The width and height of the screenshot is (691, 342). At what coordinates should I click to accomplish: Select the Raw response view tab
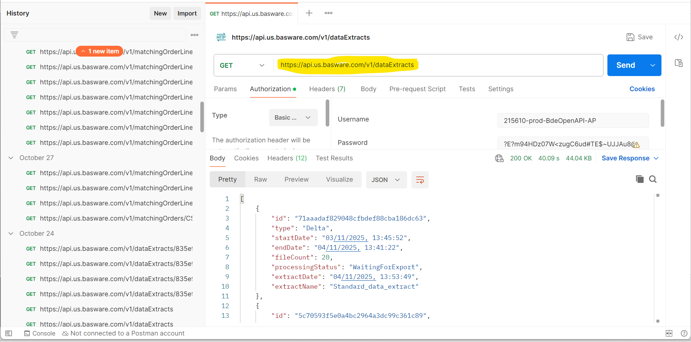point(260,179)
